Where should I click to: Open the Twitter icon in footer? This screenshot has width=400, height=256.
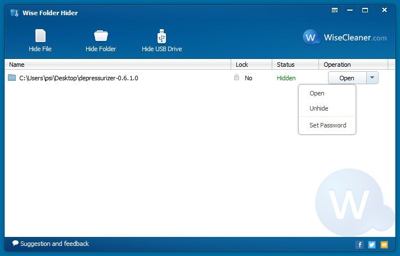tap(372, 245)
